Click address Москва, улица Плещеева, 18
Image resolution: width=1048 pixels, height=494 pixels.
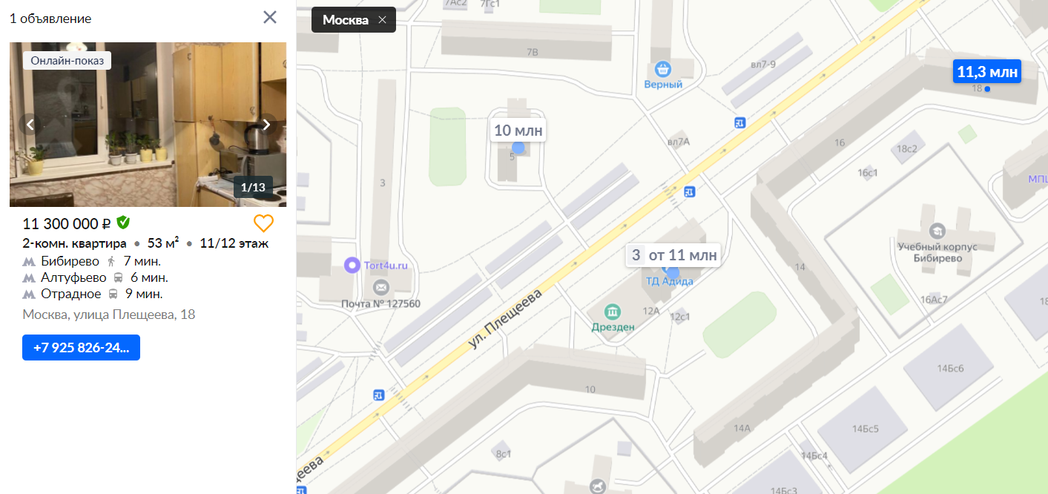pos(109,315)
